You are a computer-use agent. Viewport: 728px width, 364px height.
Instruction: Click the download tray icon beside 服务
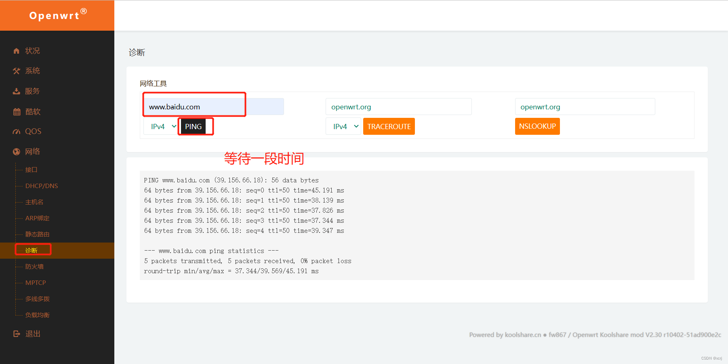point(16,91)
